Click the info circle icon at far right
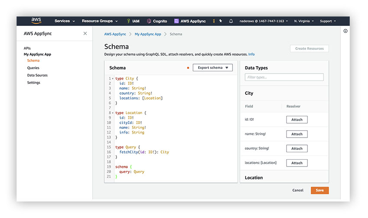Viewport: 368px width, 218px height. coord(345,31)
